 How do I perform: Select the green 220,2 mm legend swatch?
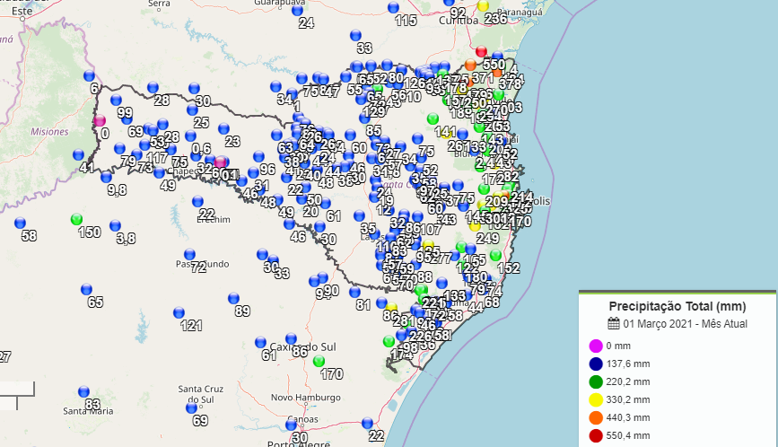pos(595,381)
